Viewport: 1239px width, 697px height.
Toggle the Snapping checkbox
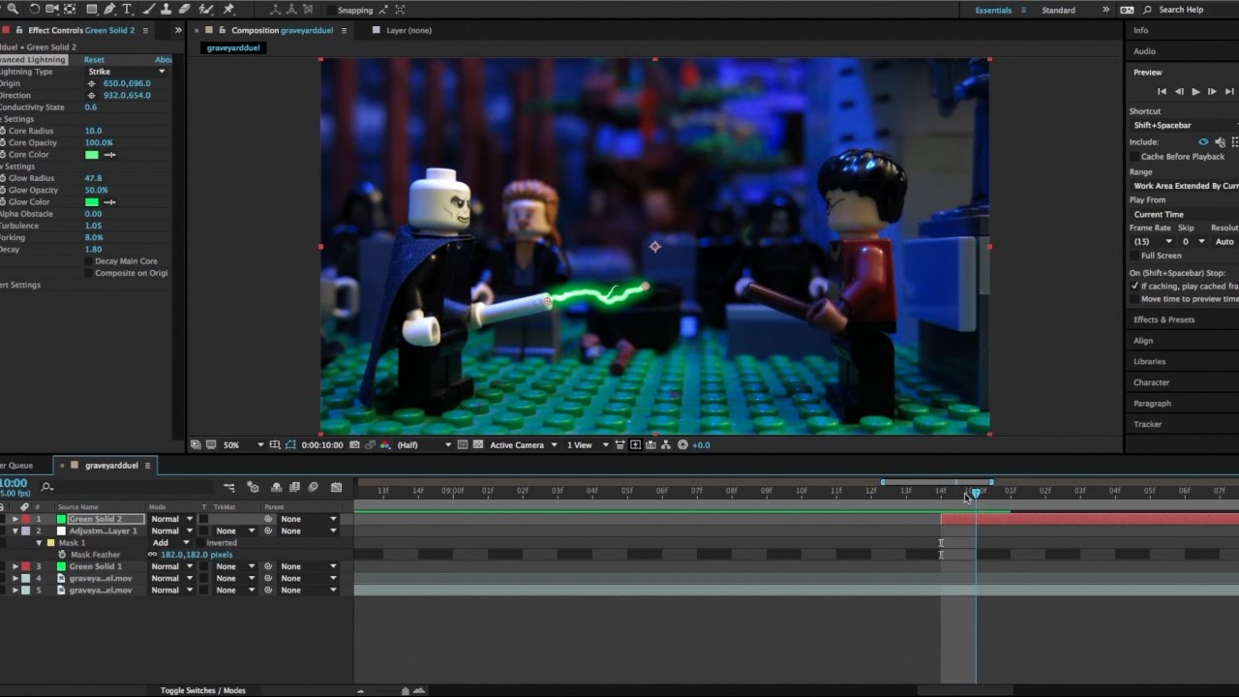click(x=332, y=11)
